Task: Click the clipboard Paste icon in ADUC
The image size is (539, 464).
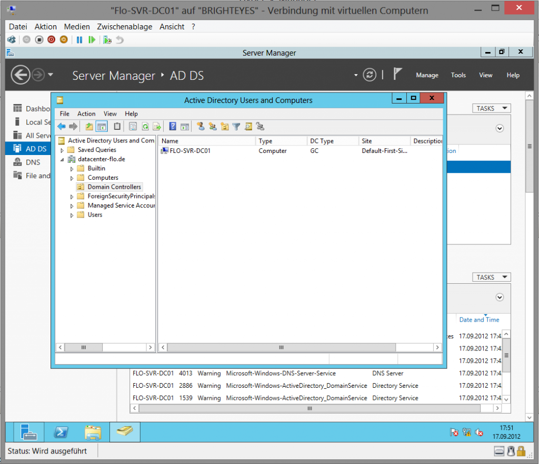Action: point(117,127)
